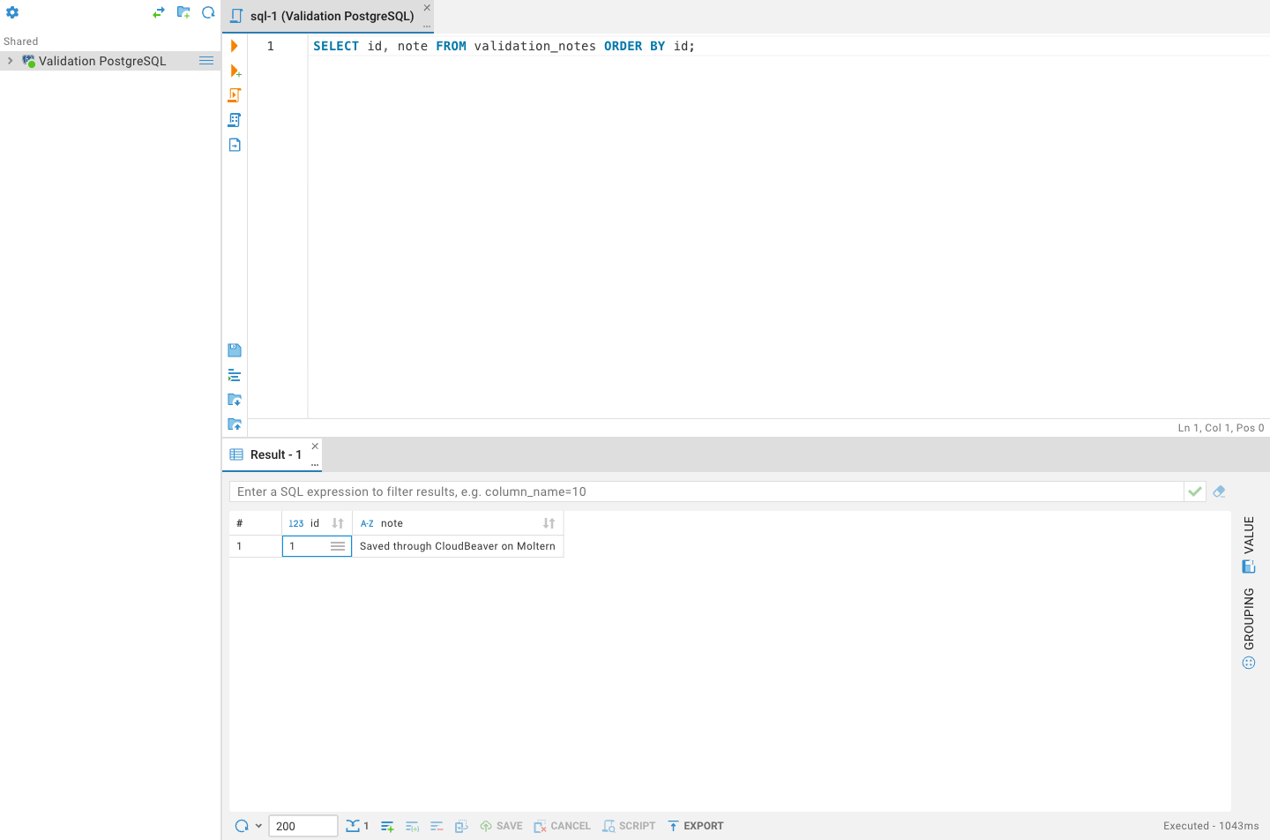Edit the row fetch size 200

coord(303,826)
